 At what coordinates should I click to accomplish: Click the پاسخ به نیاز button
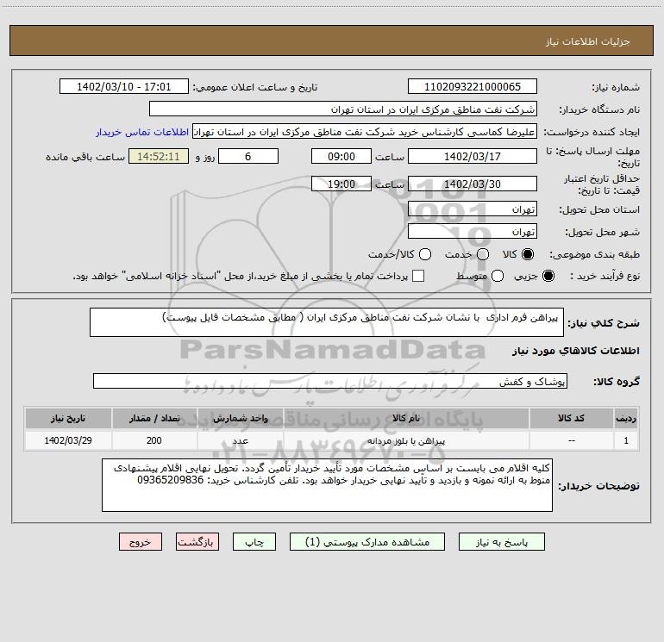click(x=502, y=542)
